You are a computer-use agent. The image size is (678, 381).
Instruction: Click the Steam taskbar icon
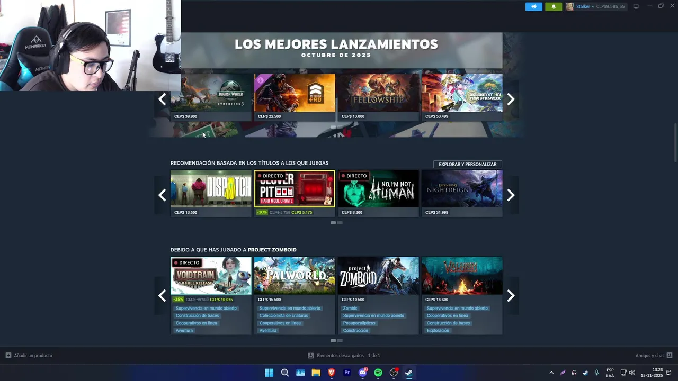(409, 373)
